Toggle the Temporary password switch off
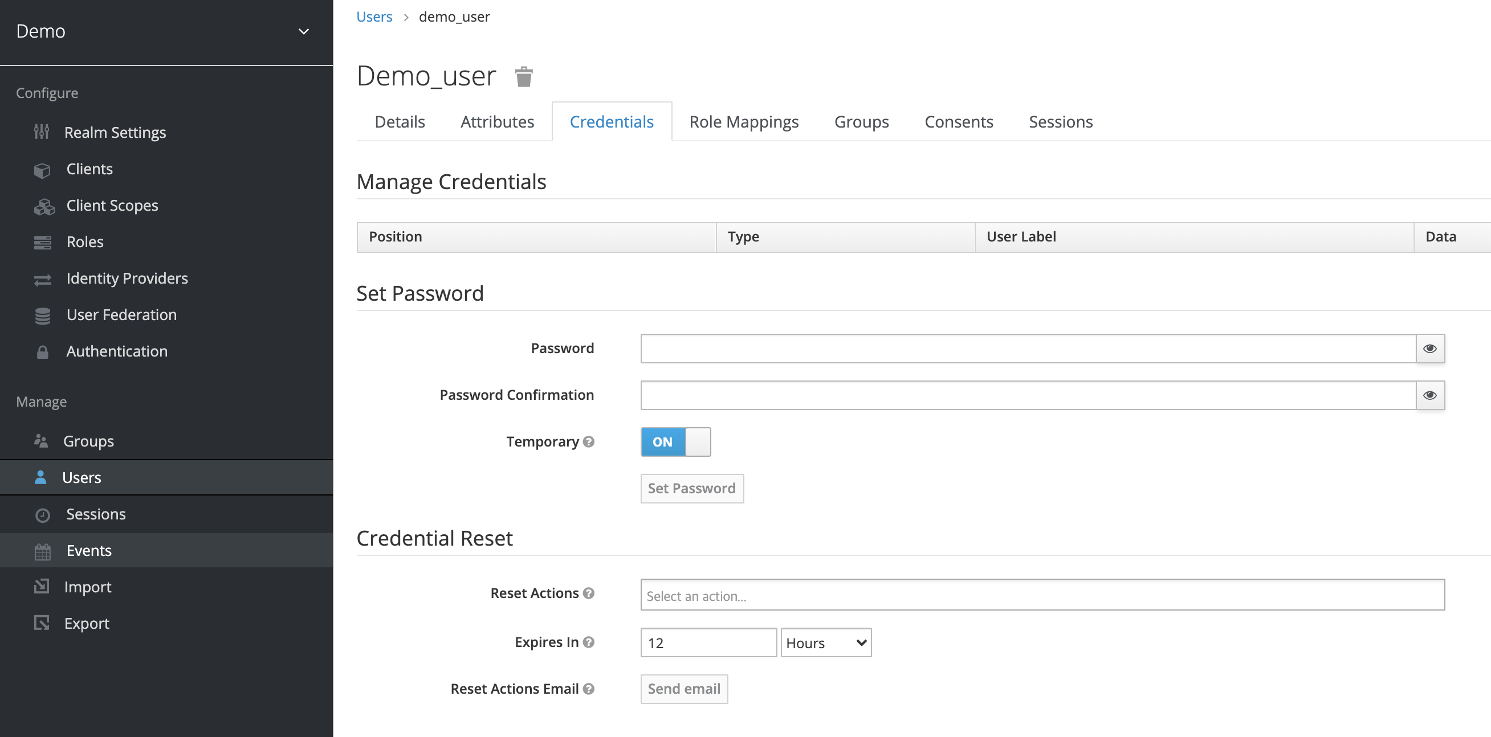Viewport: 1491px width, 737px height. [675, 442]
